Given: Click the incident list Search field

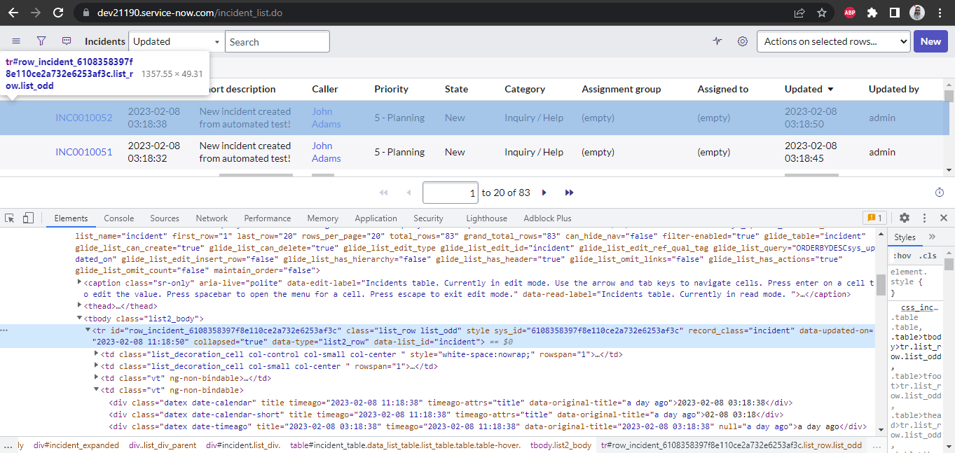Looking at the screenshot, I should click(x=277, y=41).
